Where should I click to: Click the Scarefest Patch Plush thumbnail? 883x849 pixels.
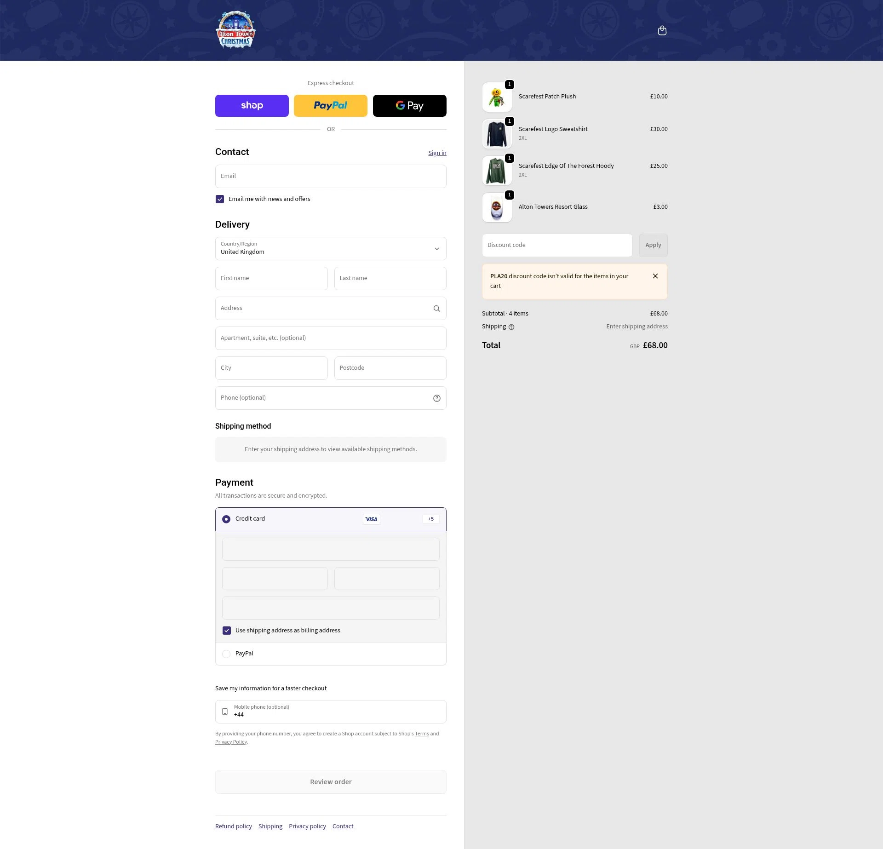pos(497,97)
